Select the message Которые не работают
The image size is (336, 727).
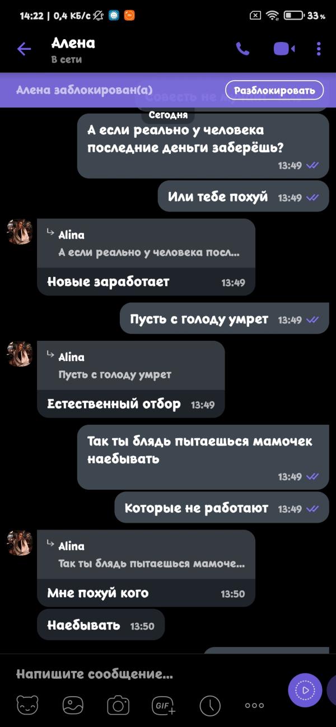(x=222, y=508)
